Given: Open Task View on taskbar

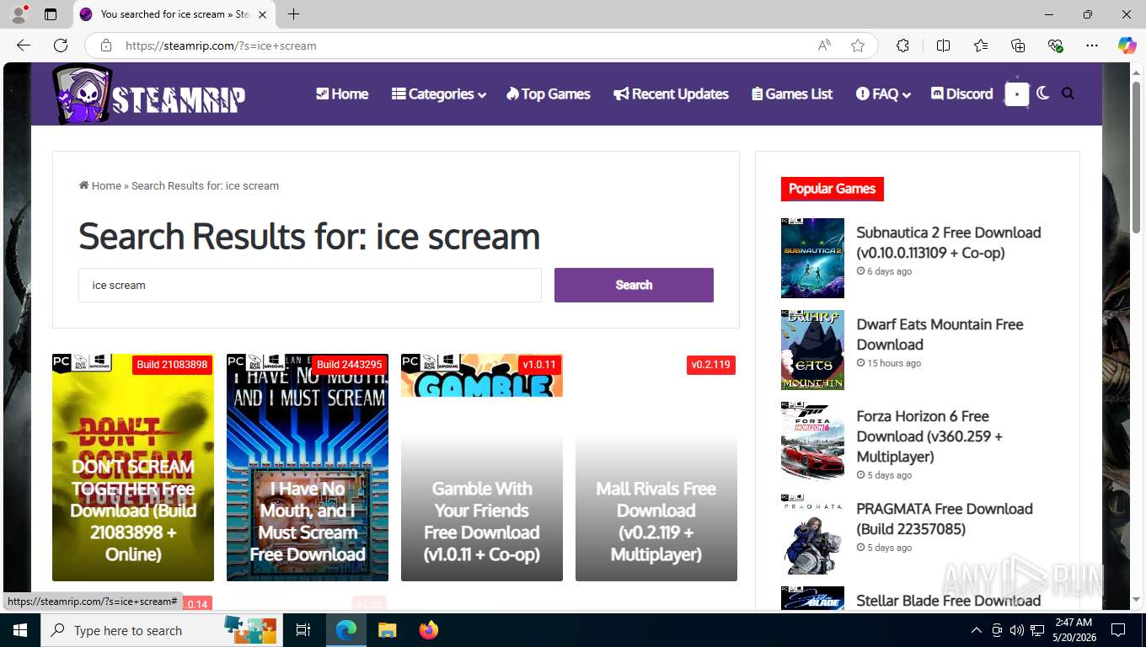Looking at the screenshot, I should coord(303,630).
